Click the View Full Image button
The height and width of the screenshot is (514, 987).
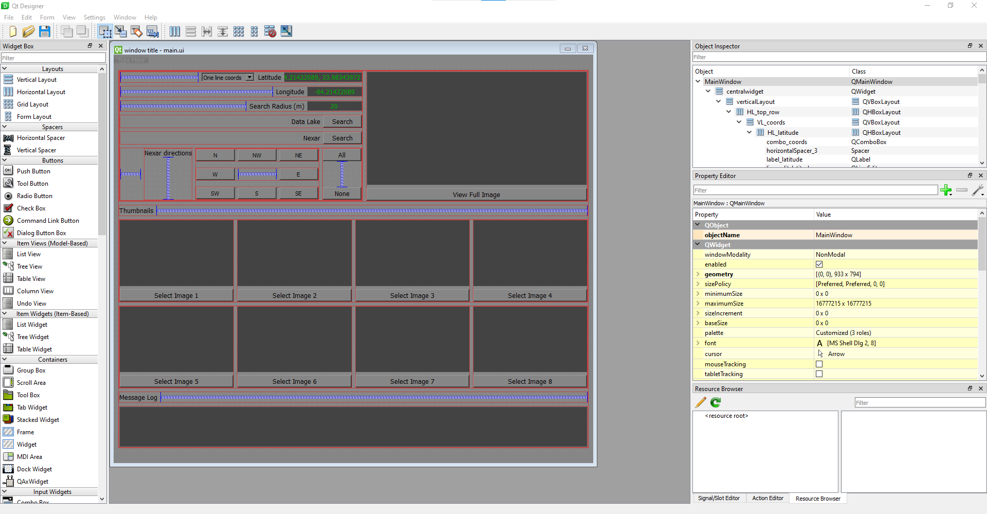pyautogui.click(x=476, y=194)
